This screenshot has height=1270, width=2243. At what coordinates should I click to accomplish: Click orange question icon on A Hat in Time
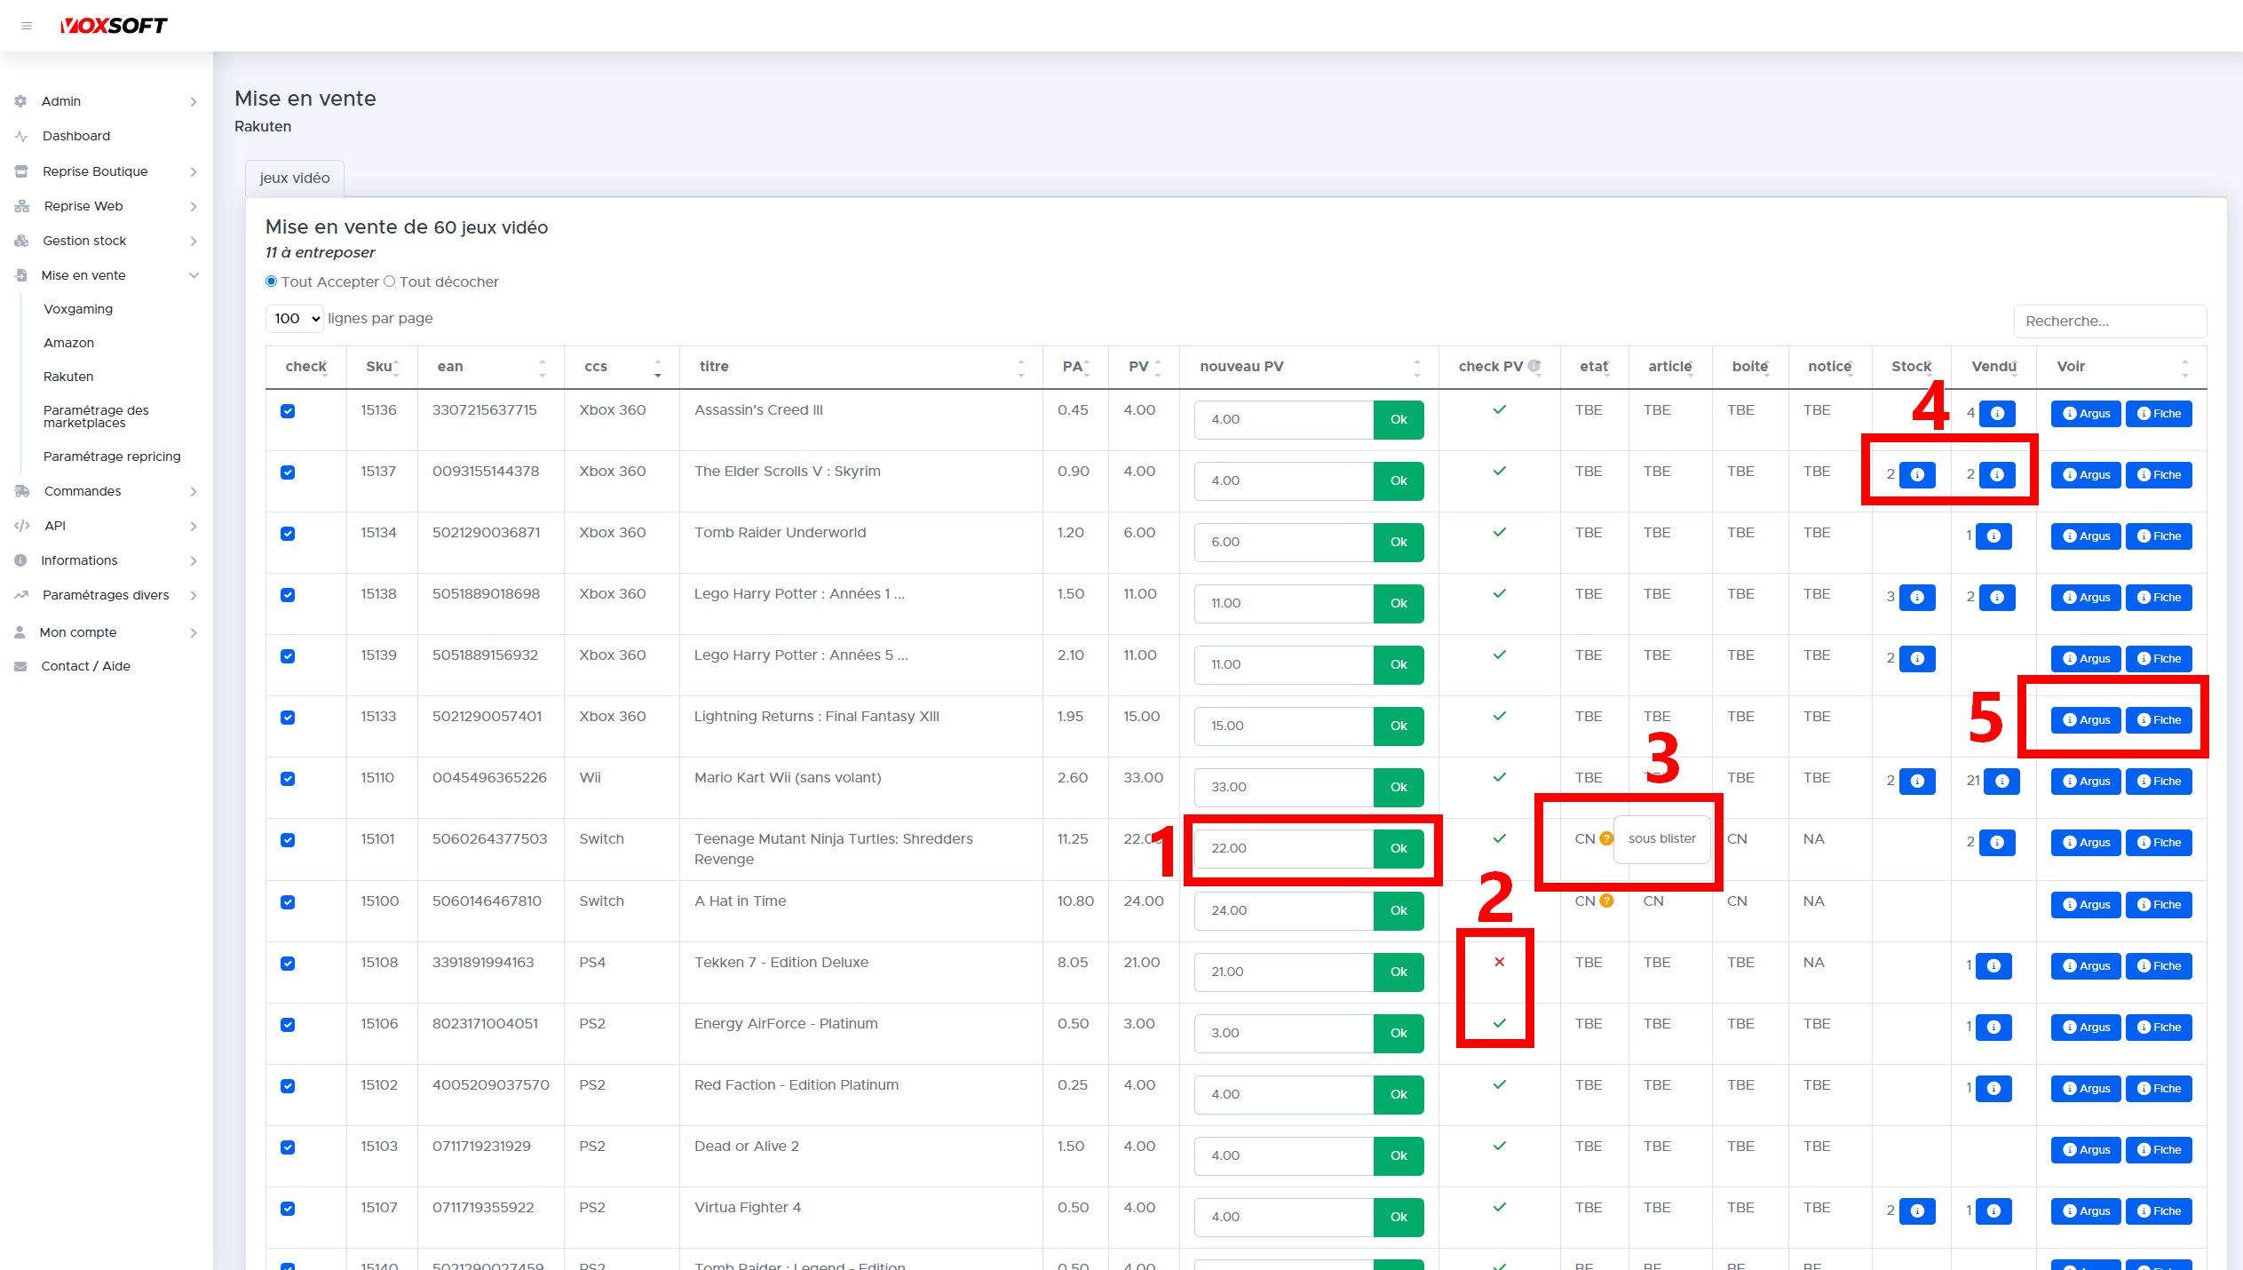click(1606, 901)
